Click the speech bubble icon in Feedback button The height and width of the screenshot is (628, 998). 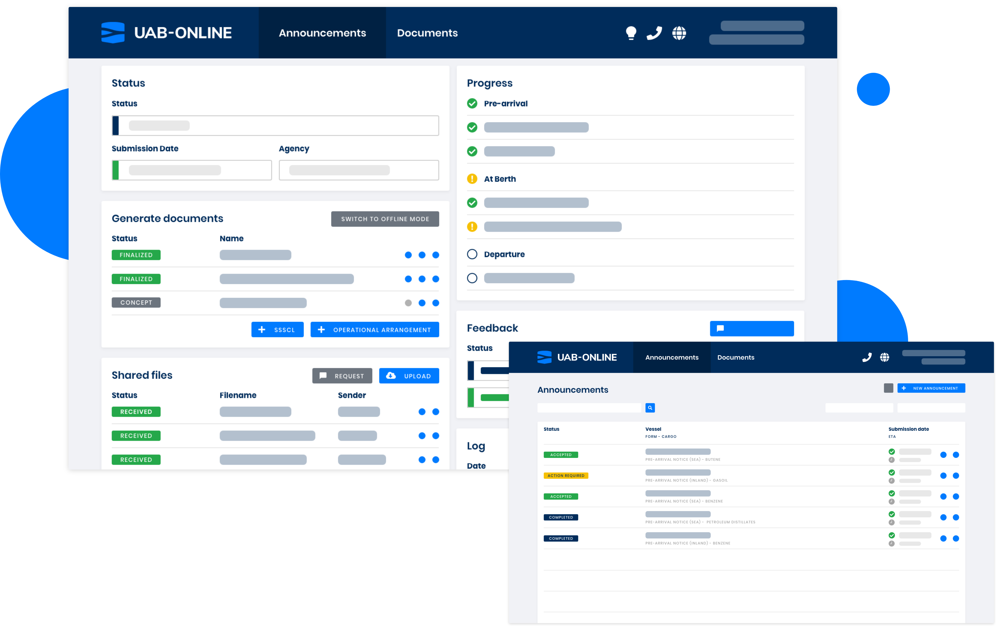pos(720,328)
